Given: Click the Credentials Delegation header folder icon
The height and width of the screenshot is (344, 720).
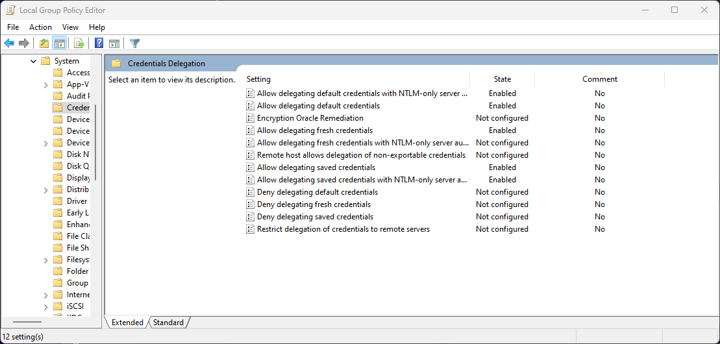Looking at the screenshot, I should point(116,64).
